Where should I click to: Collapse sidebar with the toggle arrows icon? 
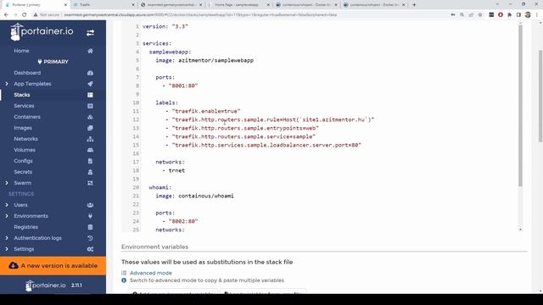click(x=90, y=33)
